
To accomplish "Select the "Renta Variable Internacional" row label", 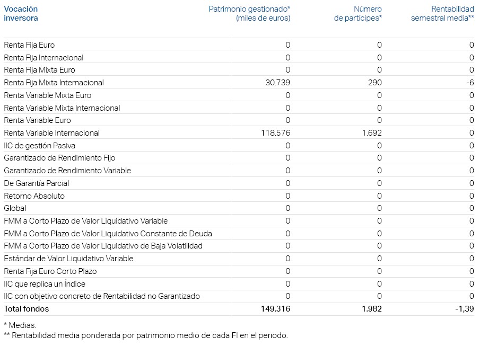I will coord(51,133).
